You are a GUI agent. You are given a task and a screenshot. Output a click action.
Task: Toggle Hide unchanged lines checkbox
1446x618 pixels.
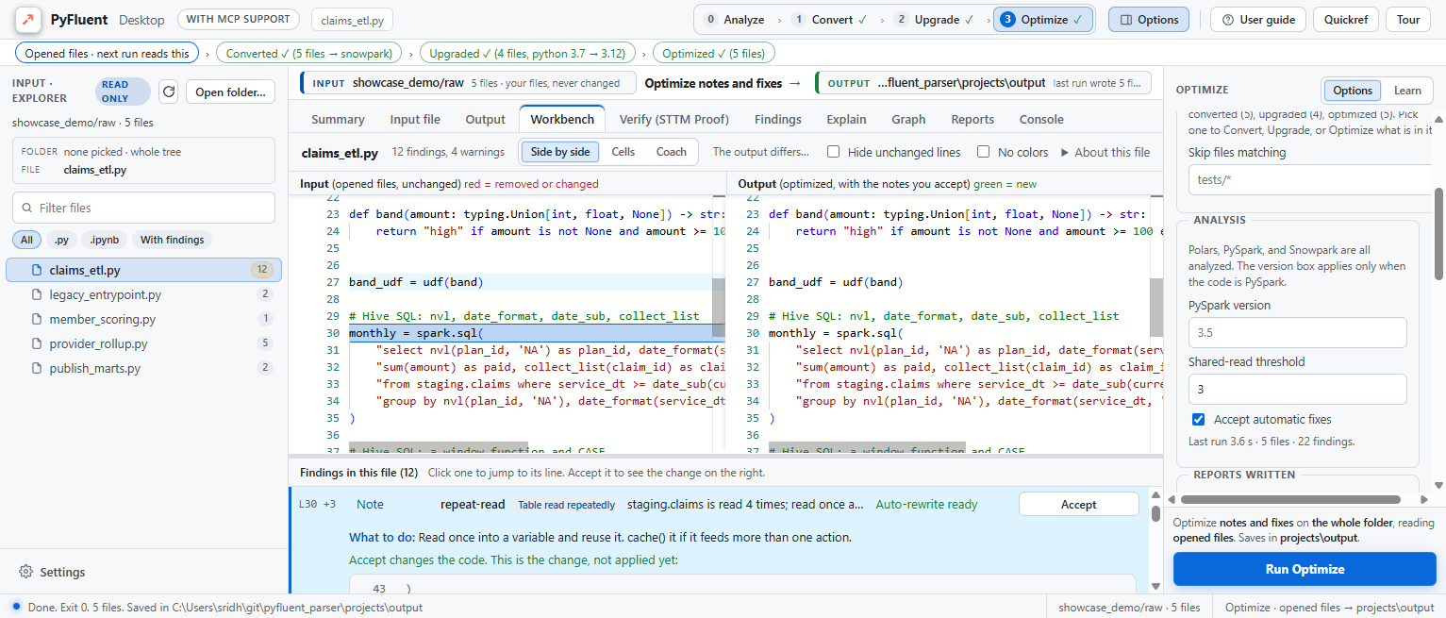(x=833, y=152)
